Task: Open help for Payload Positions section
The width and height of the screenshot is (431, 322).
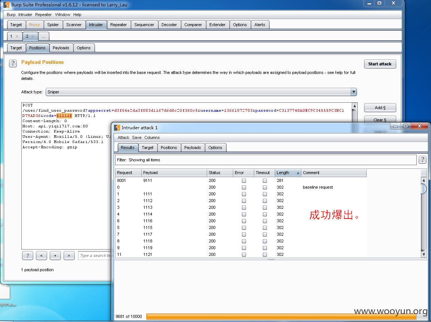Action: 13,63
